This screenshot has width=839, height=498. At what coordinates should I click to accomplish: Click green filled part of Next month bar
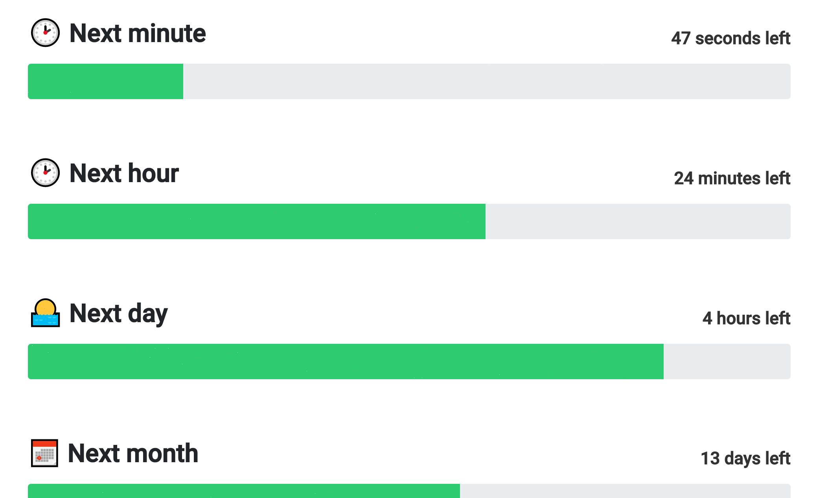point(244,491)
